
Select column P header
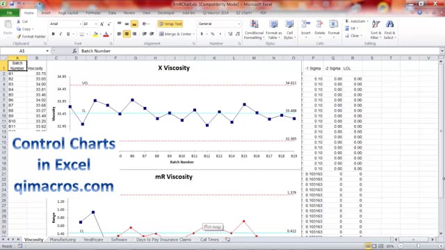coord(313,58)
